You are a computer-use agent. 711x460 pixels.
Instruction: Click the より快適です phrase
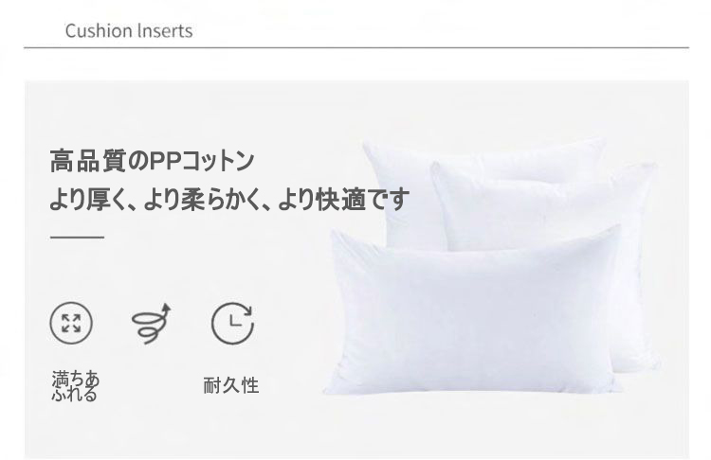pos(343,200)
